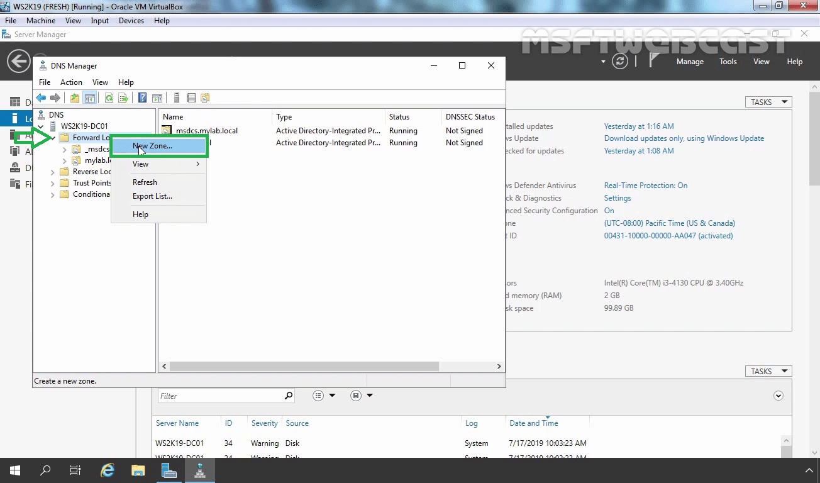820x483 pixels.
Task: Select Refresh in the context menu
Action: (x=158, y=182)
